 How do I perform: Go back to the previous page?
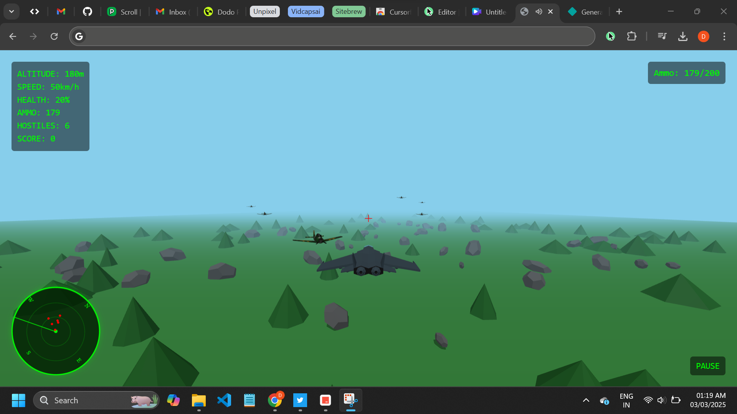[13, 36]
